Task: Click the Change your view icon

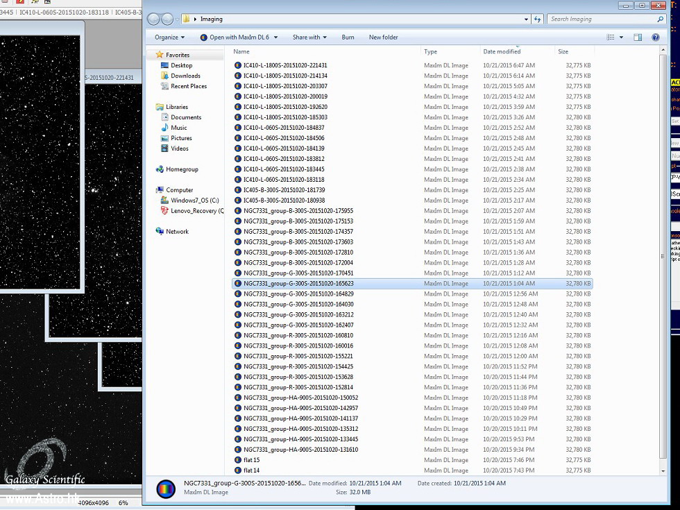Action: tap(611, 37)
